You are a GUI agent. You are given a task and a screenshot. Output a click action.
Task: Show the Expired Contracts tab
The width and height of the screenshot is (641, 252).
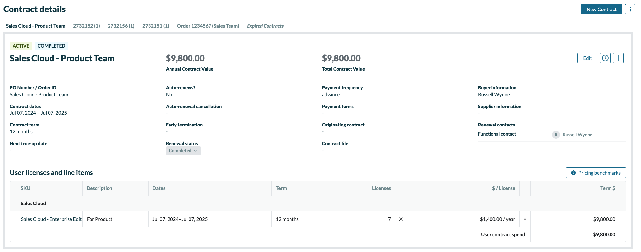coord(265,26)
